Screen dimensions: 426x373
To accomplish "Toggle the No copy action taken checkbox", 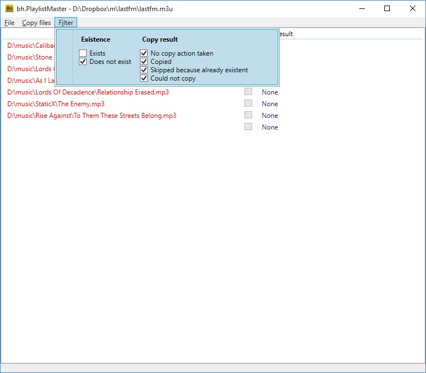I will pyautogui.click(x=144, y=53).
